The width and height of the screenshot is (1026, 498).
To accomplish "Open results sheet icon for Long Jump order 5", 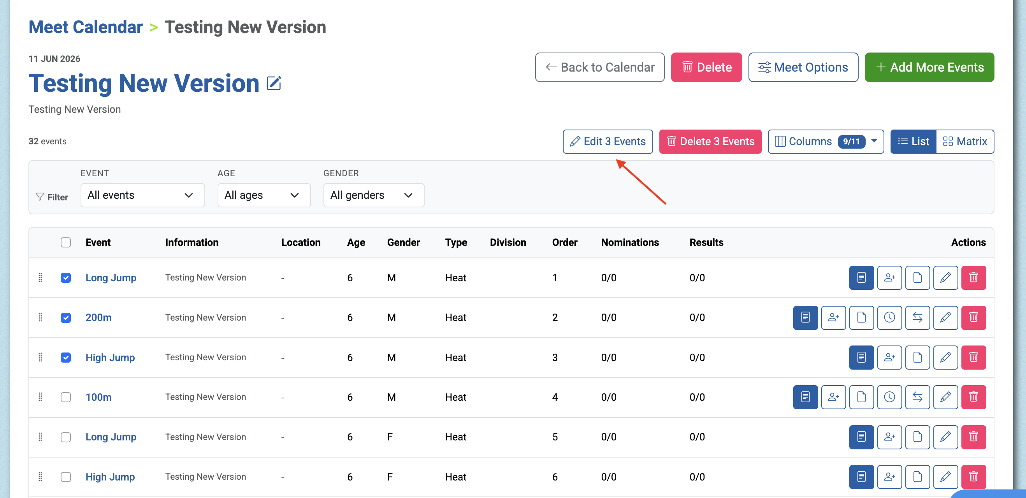I will [x=861, y=437].
